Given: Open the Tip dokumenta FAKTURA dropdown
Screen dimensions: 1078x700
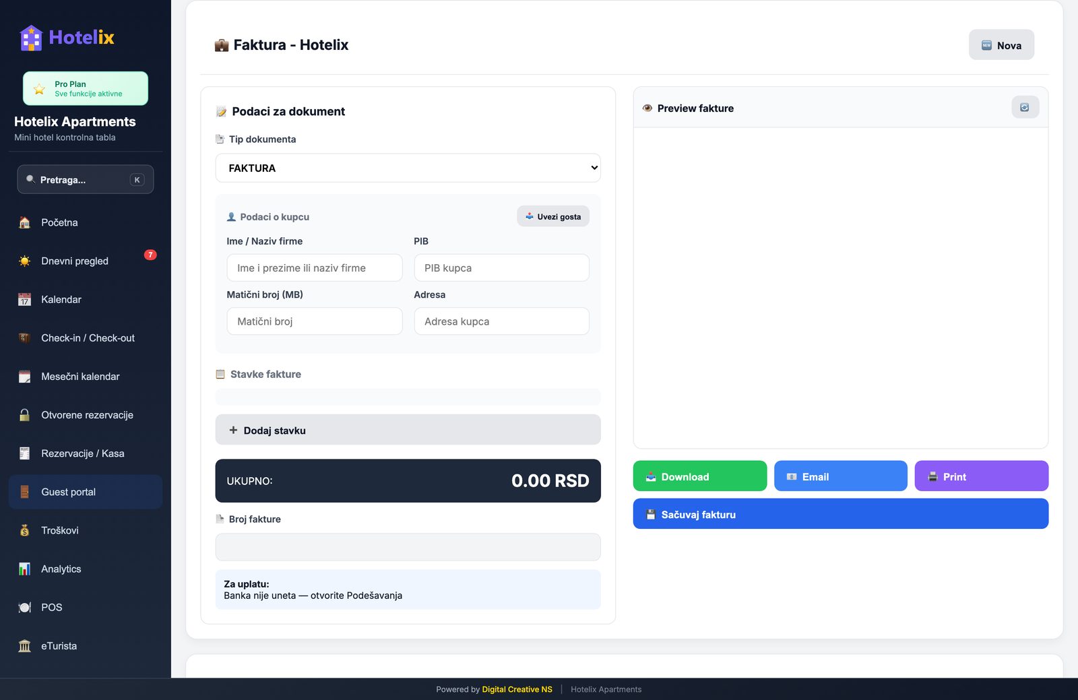Looking at the screenshot, I should point(408,168).
